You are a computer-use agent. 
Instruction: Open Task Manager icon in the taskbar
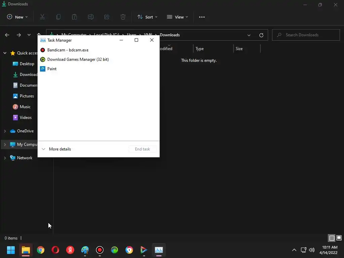point(159,250)
